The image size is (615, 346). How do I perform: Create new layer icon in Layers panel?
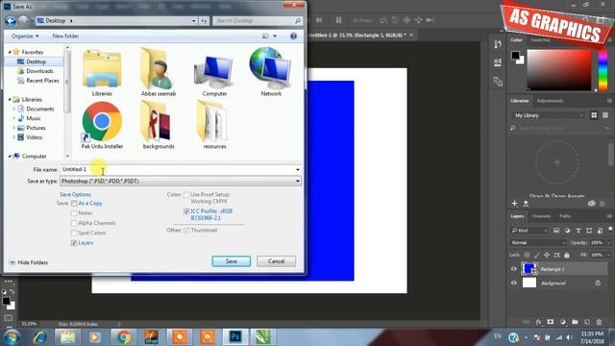(587, 322)
